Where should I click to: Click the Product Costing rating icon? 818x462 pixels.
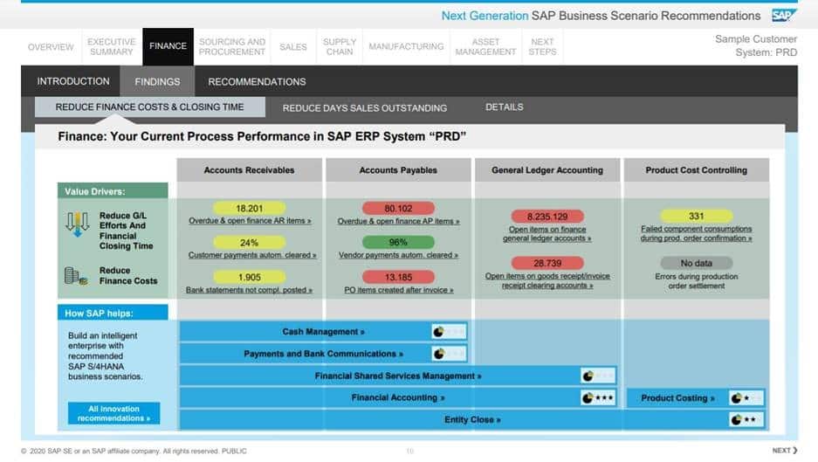(747, 398)
